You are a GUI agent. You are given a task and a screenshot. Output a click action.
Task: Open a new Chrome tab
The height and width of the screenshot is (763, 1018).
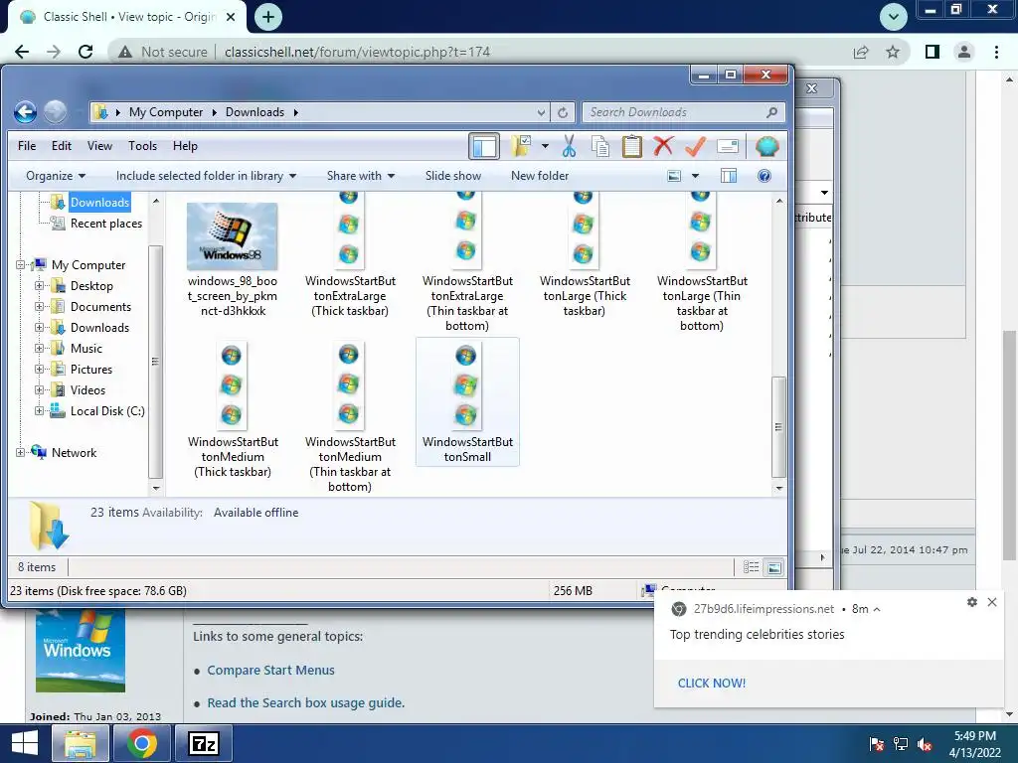(268, 17)
